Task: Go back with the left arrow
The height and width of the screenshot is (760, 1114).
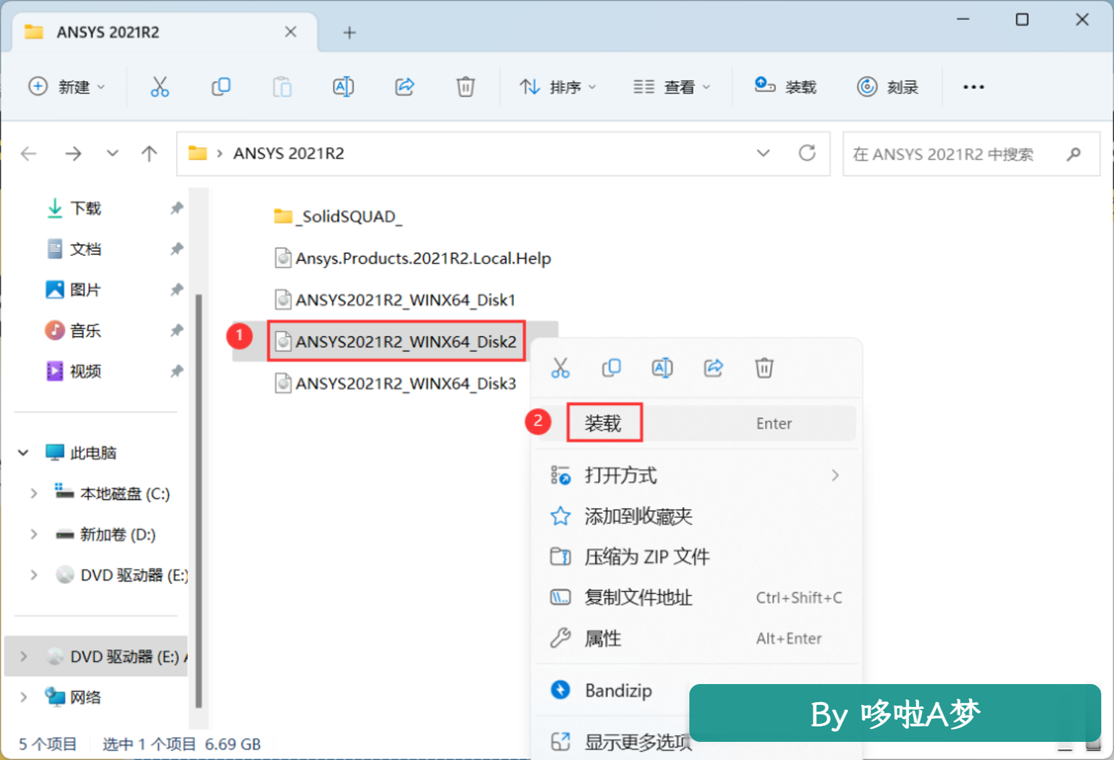Action: tap(28, 154)
